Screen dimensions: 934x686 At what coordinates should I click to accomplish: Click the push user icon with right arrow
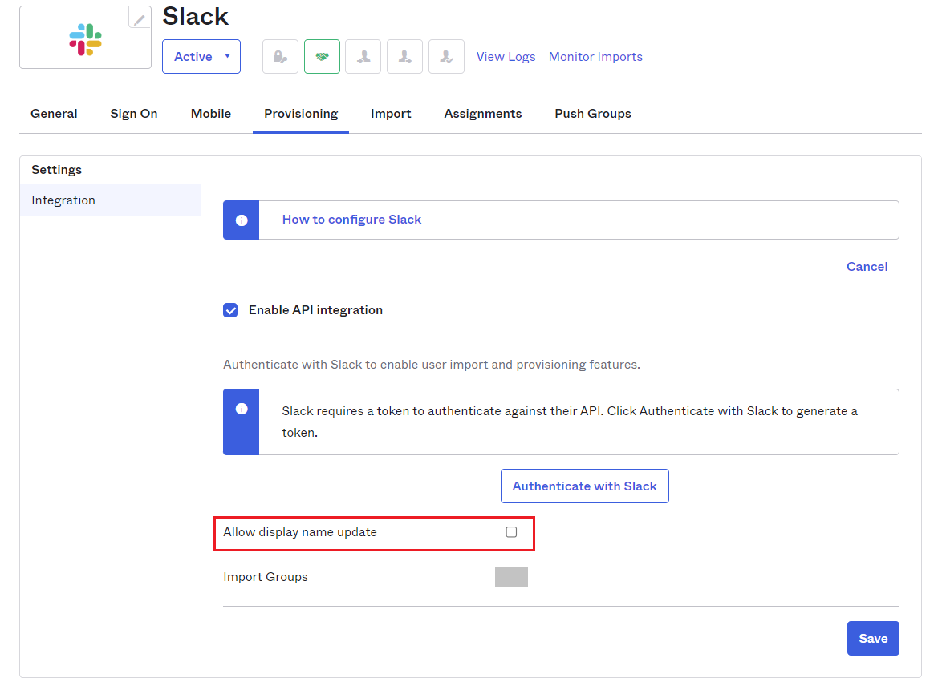point(404,57)
